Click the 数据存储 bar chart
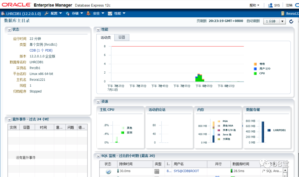 [263, 132]
